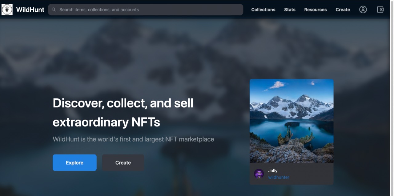The image size is (394, 196).
Task: Open the wallet icon in navbar
Action: tap(380, 10)
